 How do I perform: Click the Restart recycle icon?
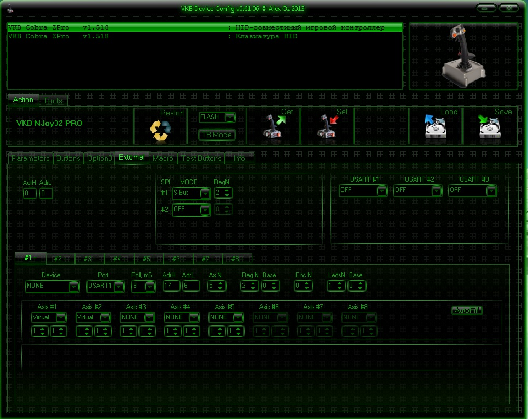pos(160,130)
